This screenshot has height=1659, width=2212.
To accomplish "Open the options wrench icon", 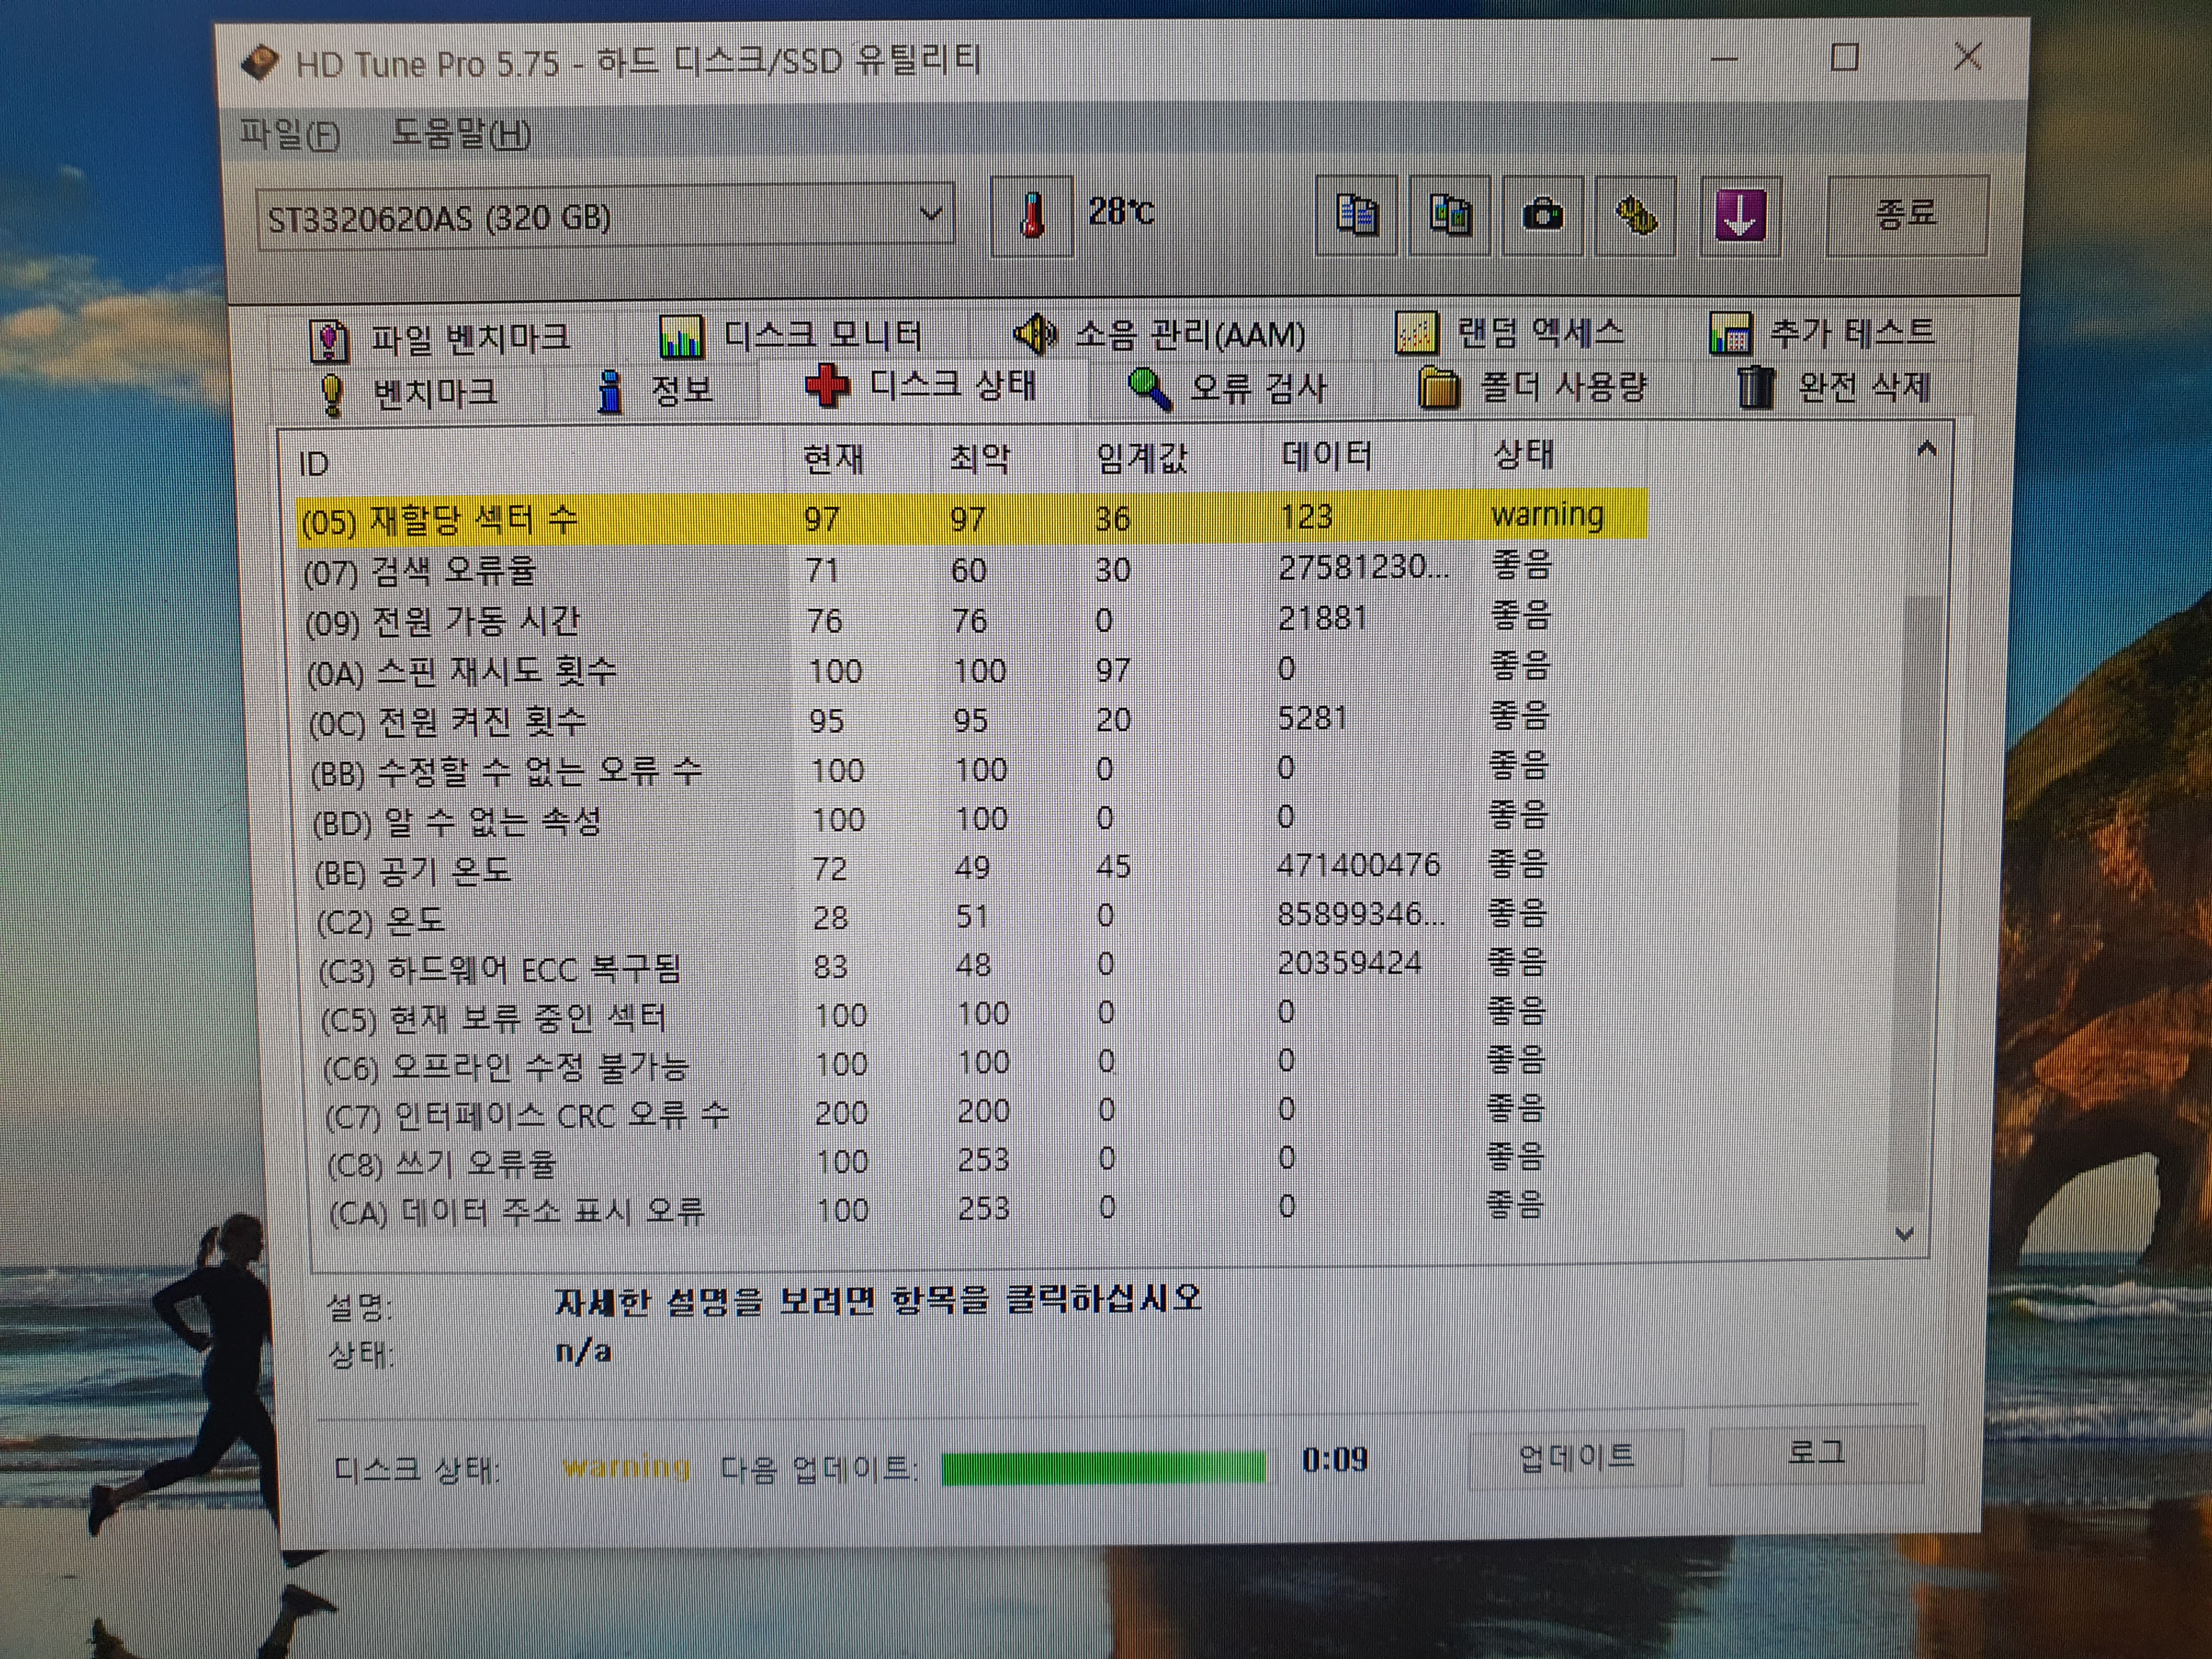I will (1636, 216).
